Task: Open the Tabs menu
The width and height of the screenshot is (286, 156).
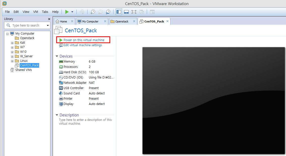Action: [x=45, y=12]
